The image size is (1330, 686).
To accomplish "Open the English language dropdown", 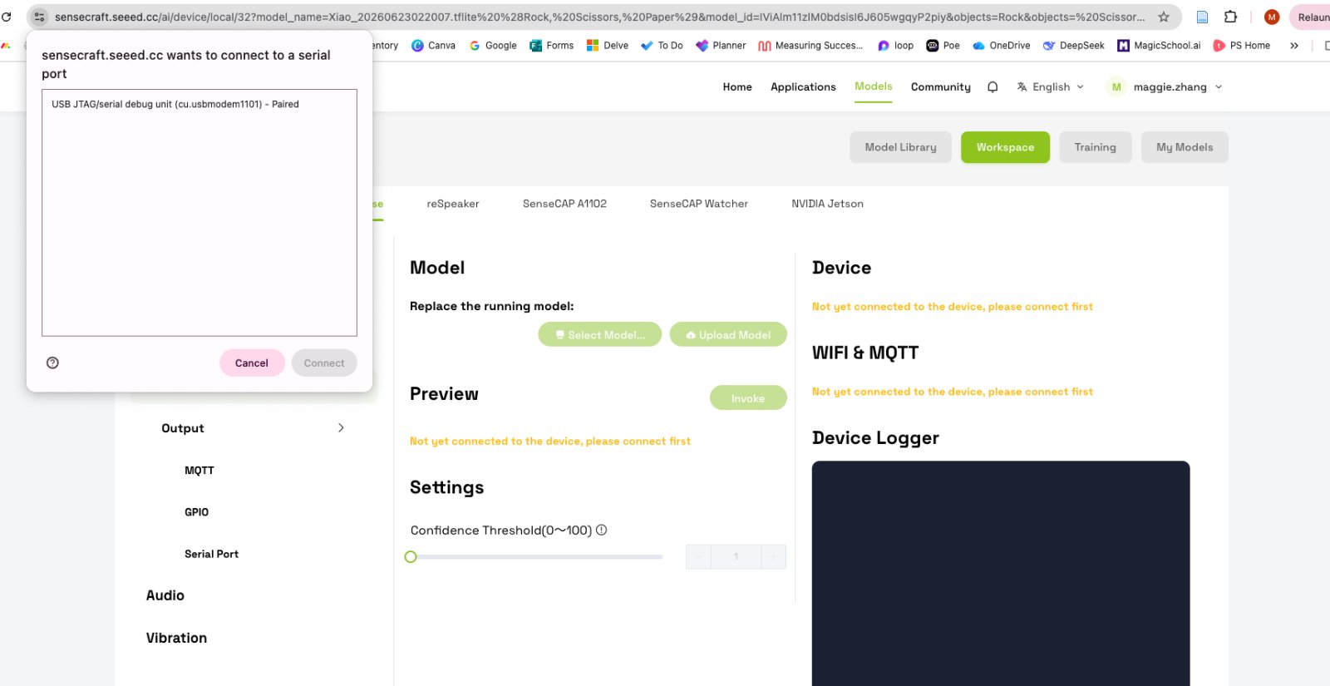I will click(x=1051, y=86).
